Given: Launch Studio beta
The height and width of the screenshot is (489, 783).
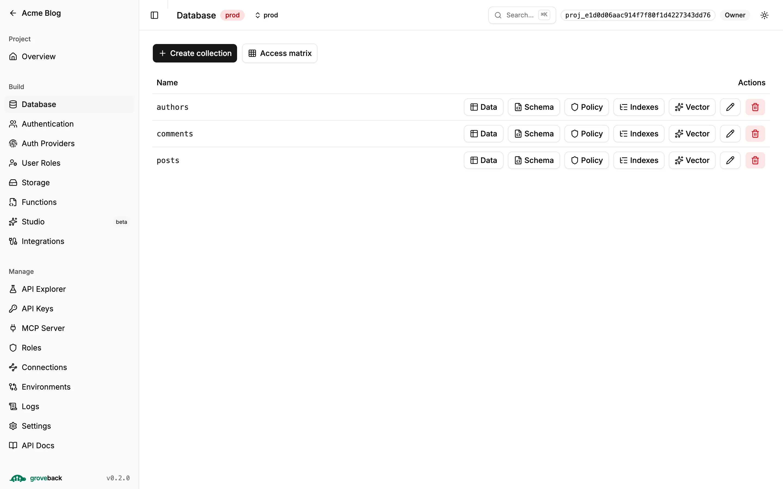Looking at the screenshot, I should point(69,221).
